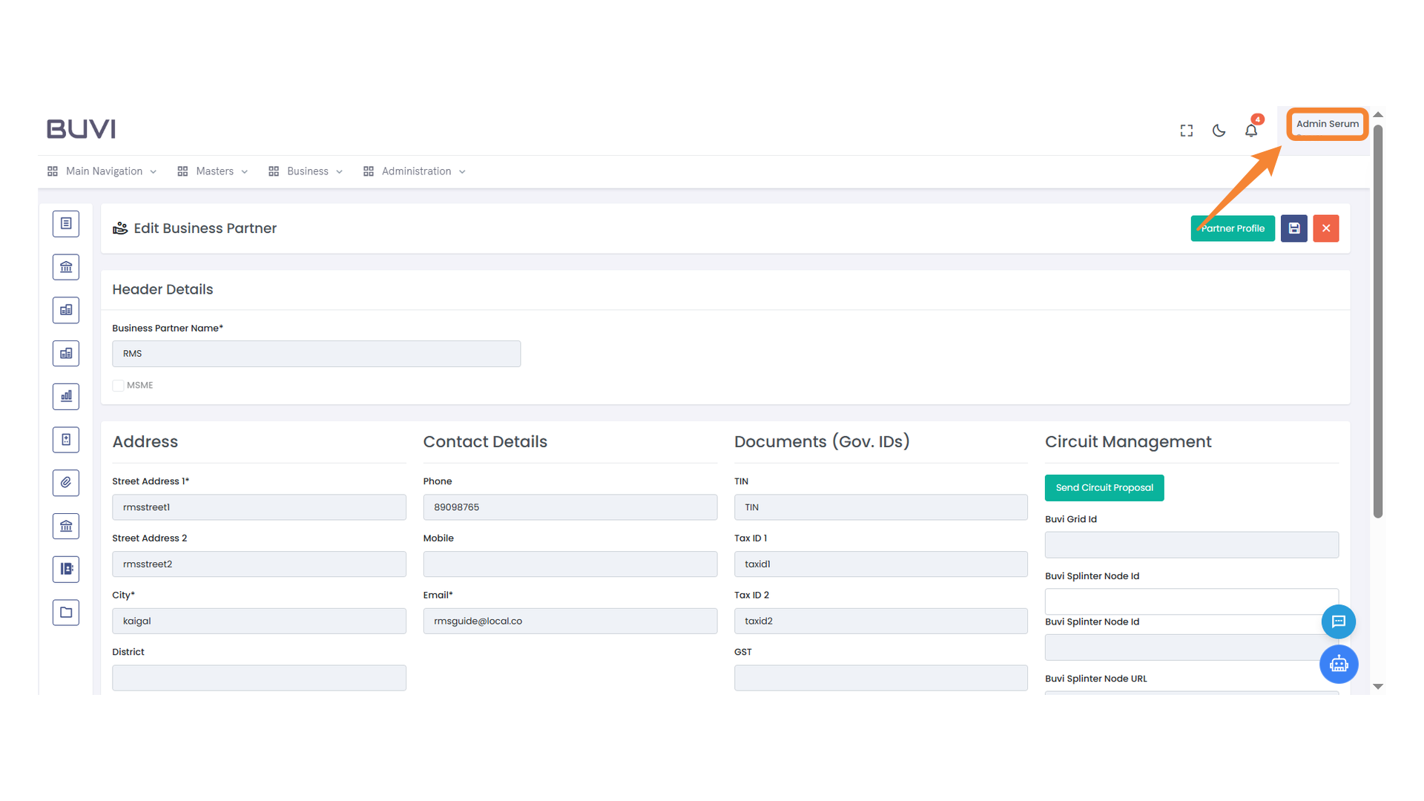Switch to dark mode via the moon icon
This screenshot has width=1424, height=801.
[x=1219, y=130]
